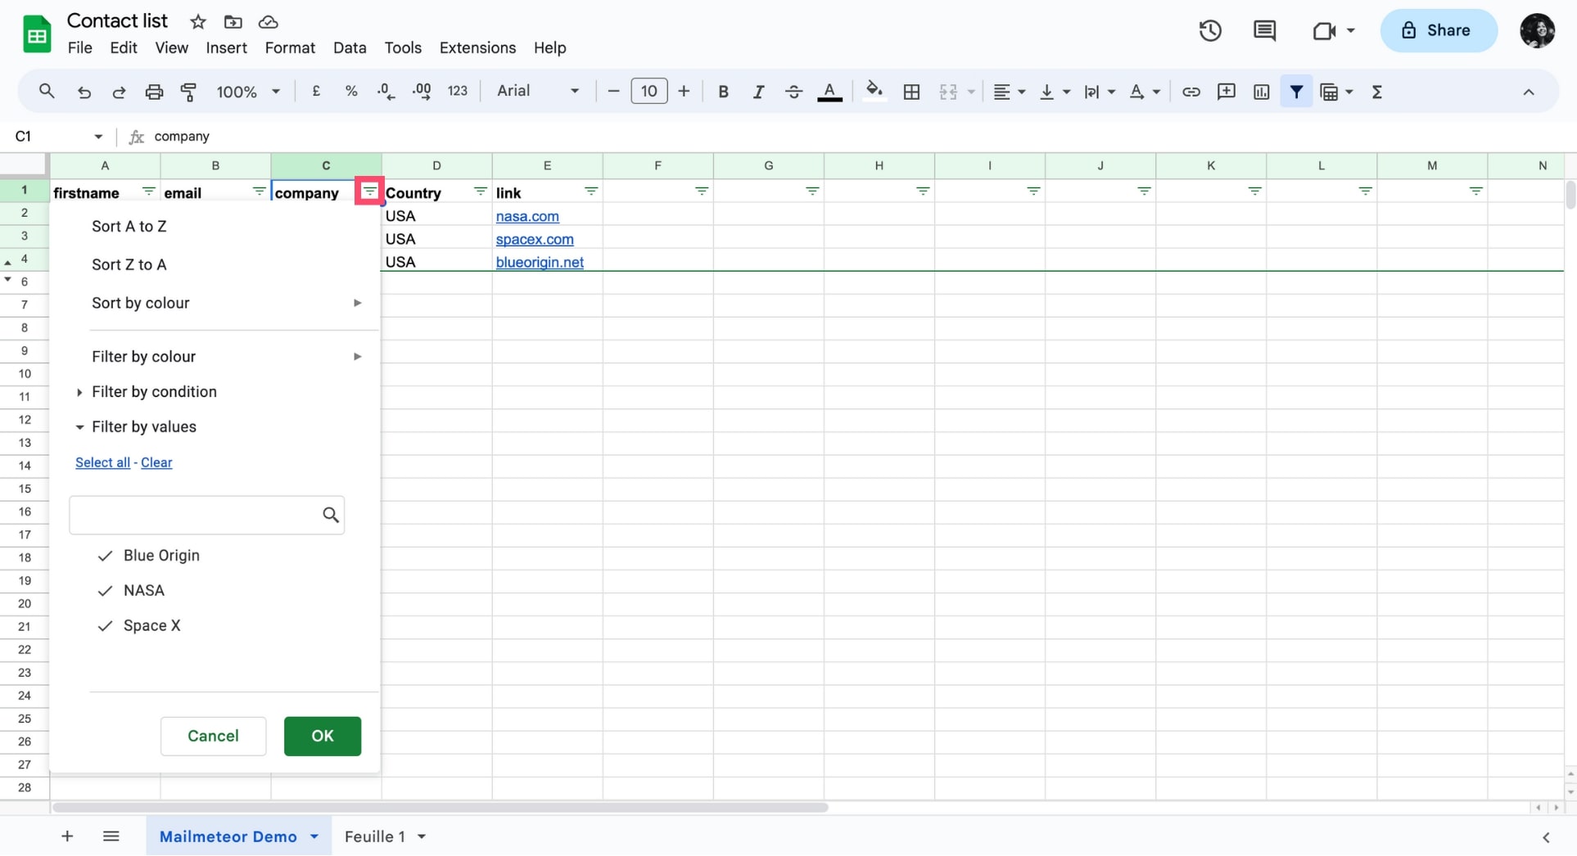Switch to the Feuille 1 sheet tab
This screenshot has width=1577, height=856.
coord(375,836)
